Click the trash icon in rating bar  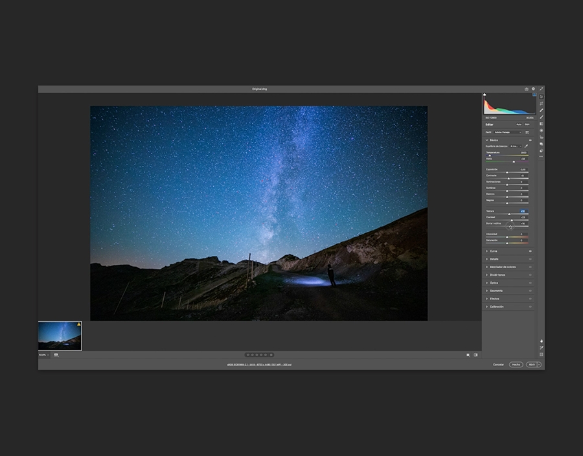(271, 355)
